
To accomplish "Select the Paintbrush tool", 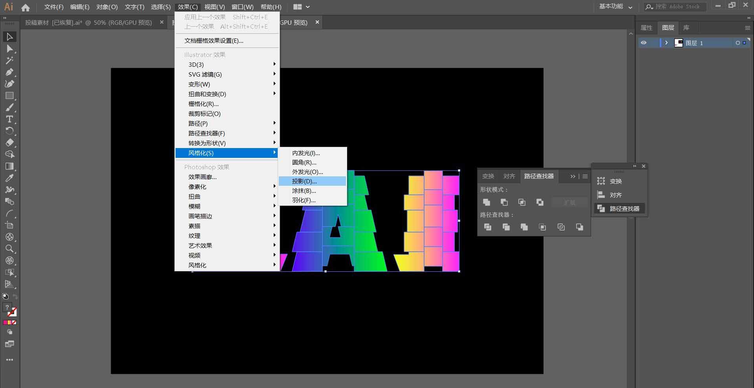I will pos(10,107).
